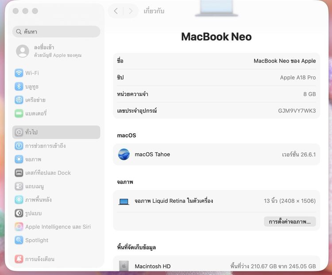Open the Appearance icon (รูปแบบ)
The height and width of the screenshot is (275, 332).
click(x=19, y=213)
